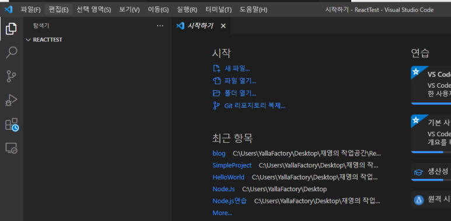The width and height of the screenshot is (451, 221).
Task: Open the 기본 사항 walkthrough card
Action: click(431, 133)
